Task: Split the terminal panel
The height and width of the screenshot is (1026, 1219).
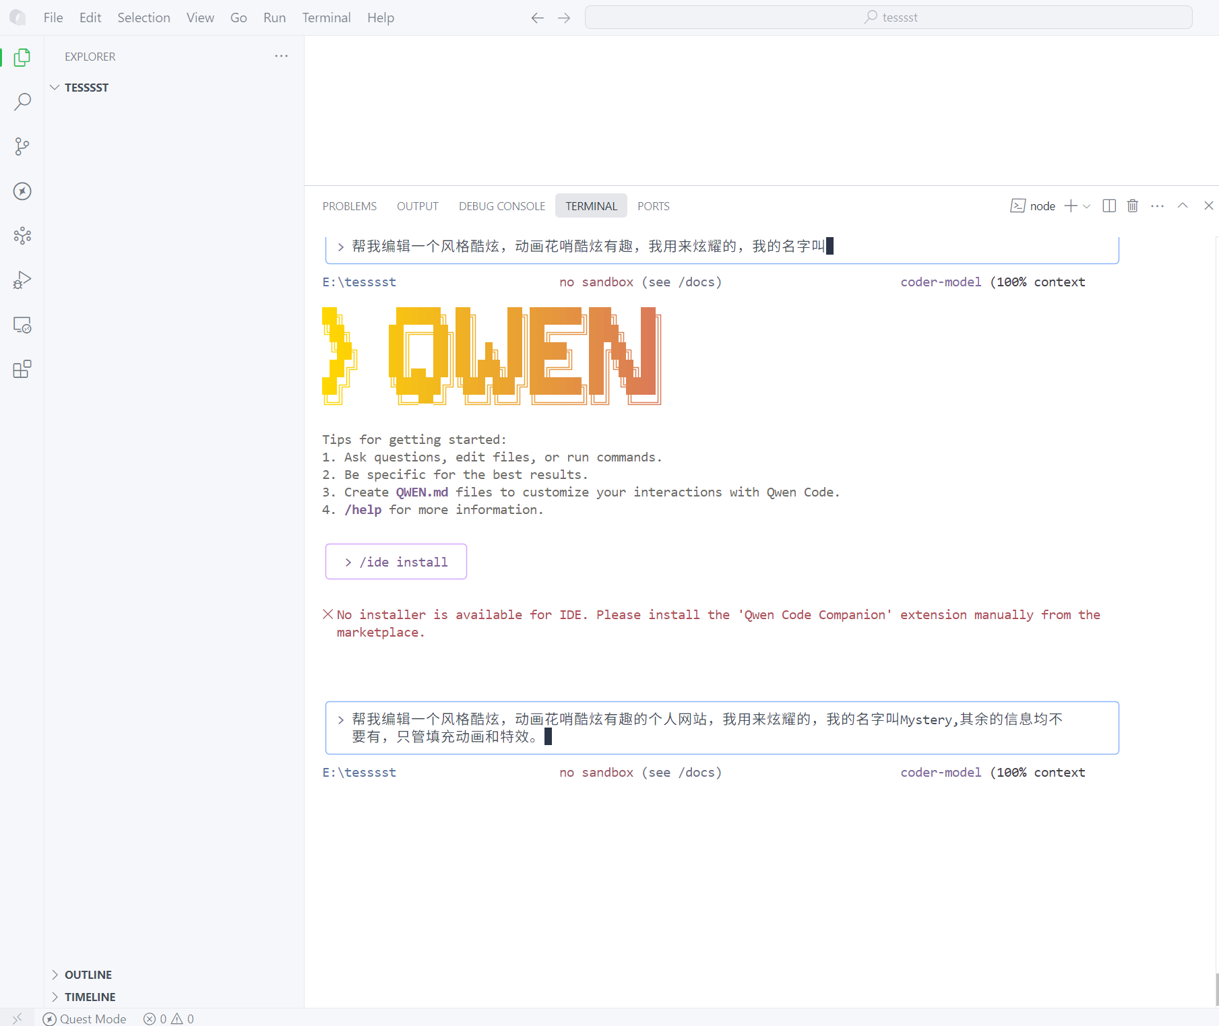Action: click(1109, 206)
